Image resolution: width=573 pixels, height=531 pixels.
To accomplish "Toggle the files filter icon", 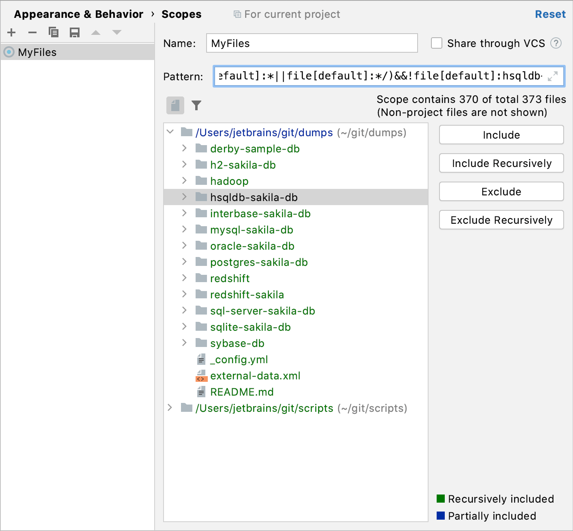I will coord(196,105).
